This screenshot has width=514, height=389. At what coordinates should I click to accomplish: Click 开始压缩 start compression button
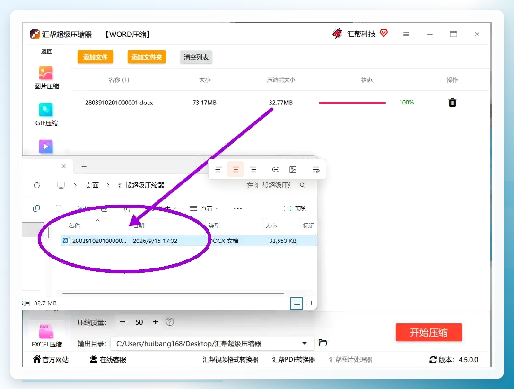click(x=428, y=333)
